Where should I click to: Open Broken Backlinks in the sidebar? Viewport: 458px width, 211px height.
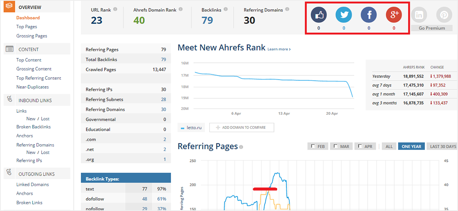(33, 127)
